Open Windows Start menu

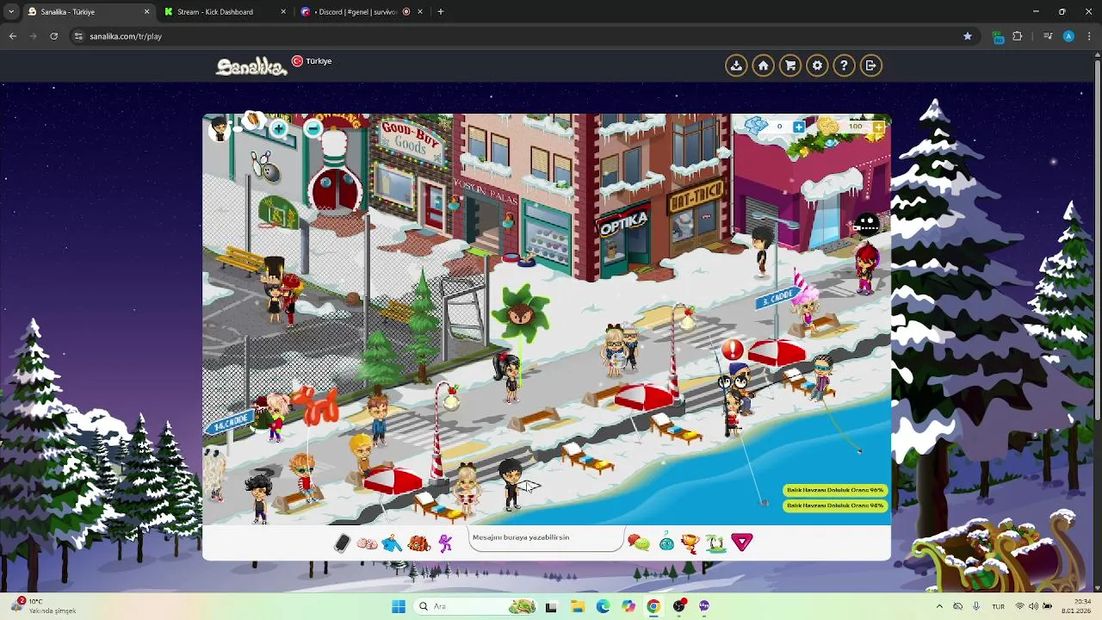(398, 606)
